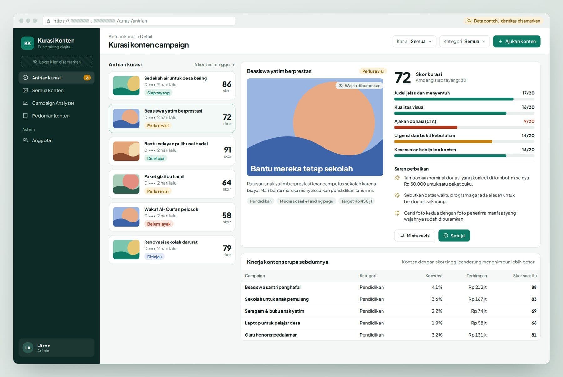Click the spark icon beside Ganti foto suggestion

tap(397, 213)
